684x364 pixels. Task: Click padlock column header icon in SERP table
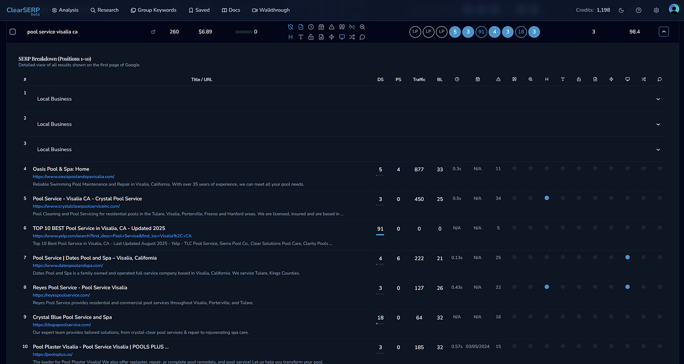click(x=579, y=79)
